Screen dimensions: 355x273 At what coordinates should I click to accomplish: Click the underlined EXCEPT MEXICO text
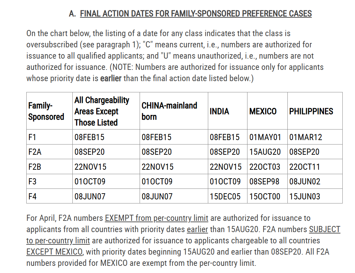pos(54,252)
